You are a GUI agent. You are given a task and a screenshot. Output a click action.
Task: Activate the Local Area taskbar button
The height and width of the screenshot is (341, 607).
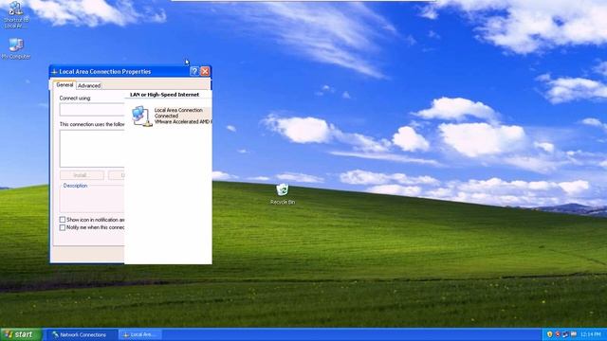coord(140,334)
